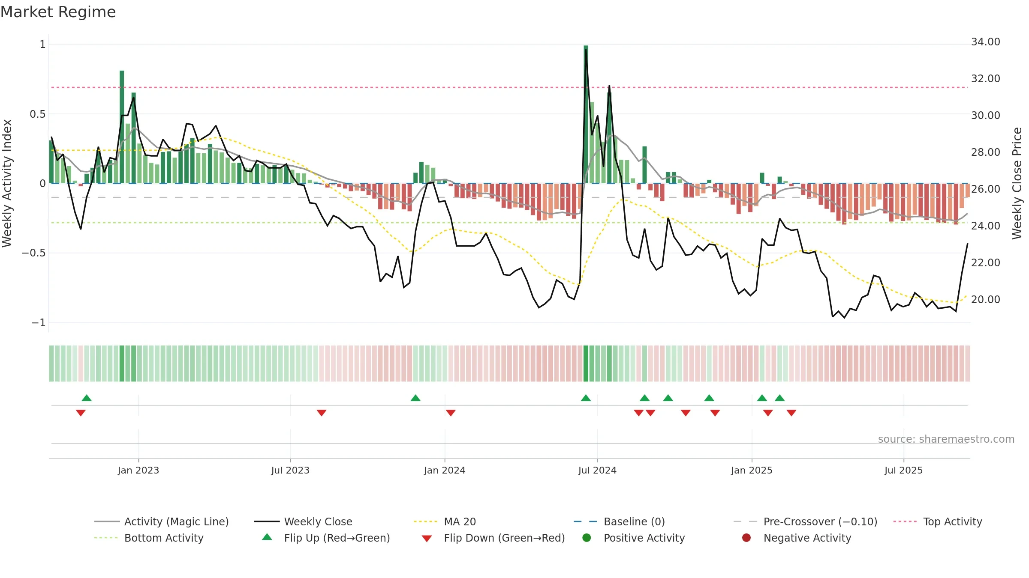
Task: Toggle the Flip Down (Green→Red) legend entry
Action: click(x=493, y=538)
